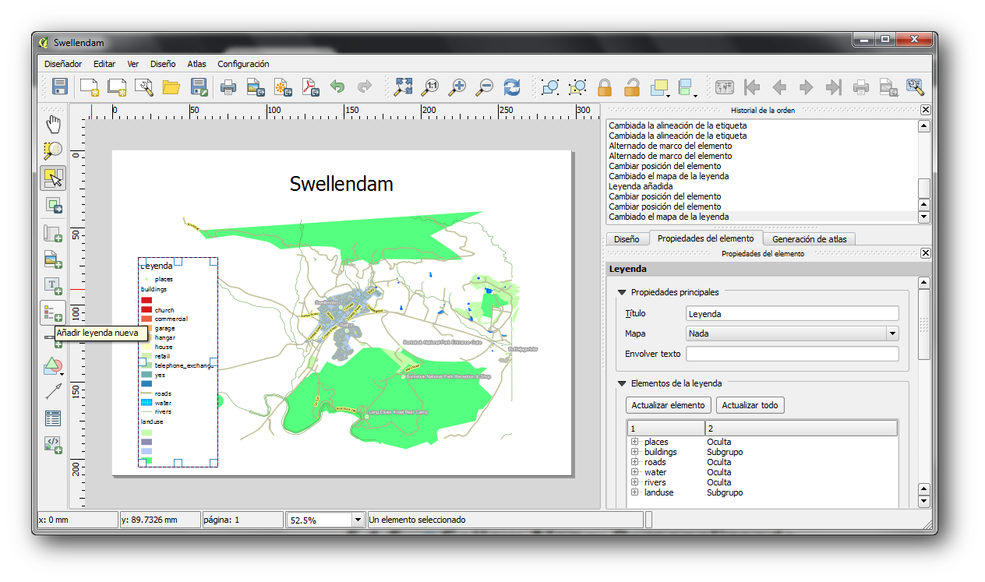
Task: Ungroup the selected items
Action: (x=577, y=87)
